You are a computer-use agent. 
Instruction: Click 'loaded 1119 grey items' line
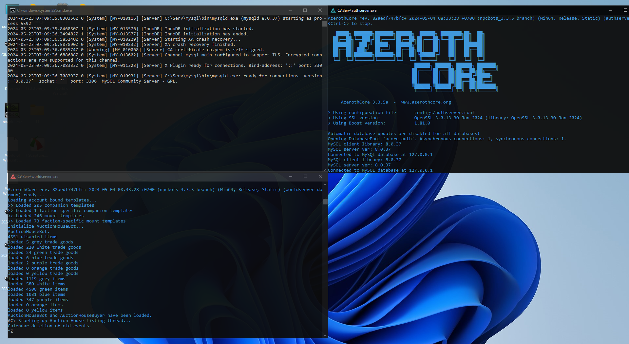pyautogui.click(x=36, y=279)
